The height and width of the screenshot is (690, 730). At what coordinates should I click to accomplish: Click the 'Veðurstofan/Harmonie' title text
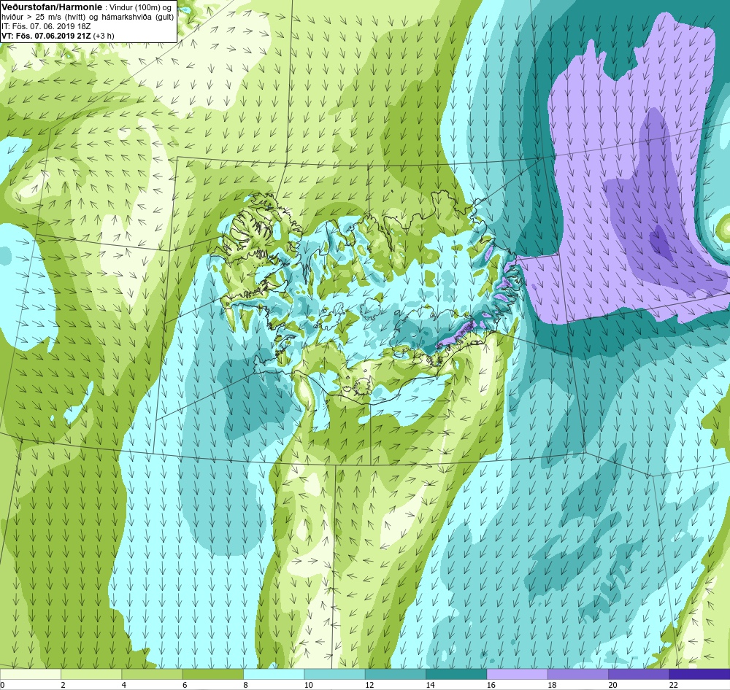pos(50,7)
